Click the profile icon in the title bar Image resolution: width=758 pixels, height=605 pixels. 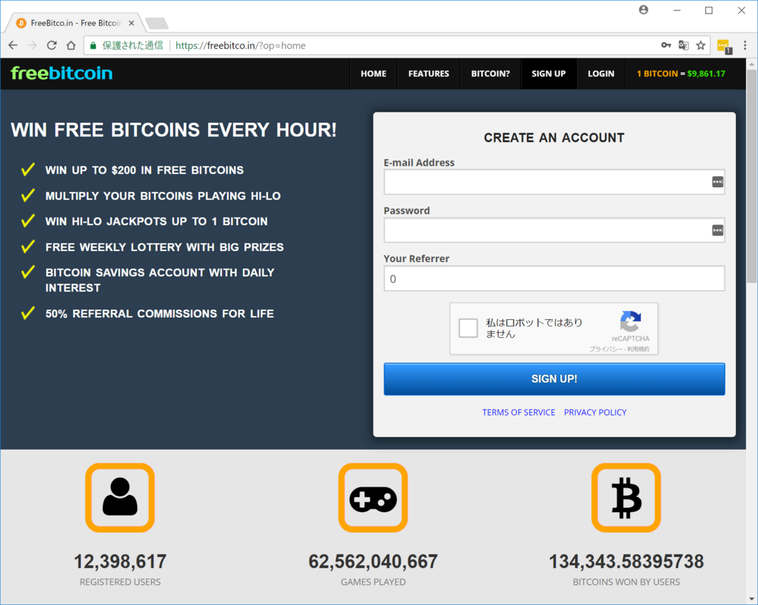[x=643, y=10]
